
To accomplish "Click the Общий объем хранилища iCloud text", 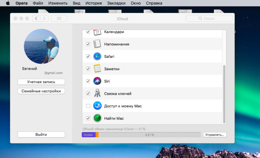I will tap(114, 129).
